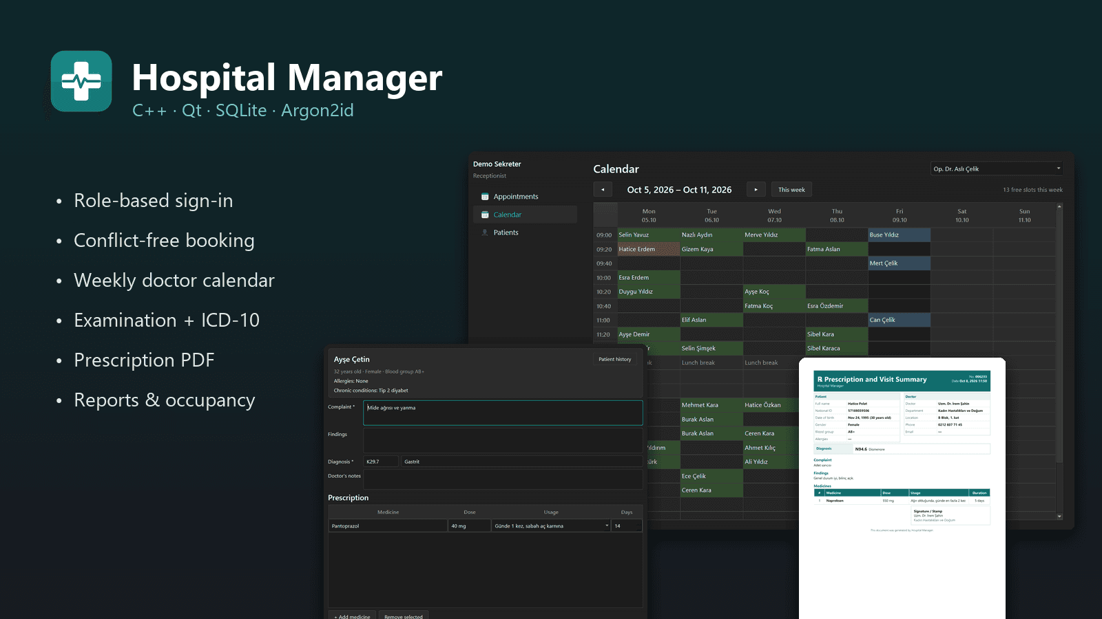Expand the Usage dropdown for Pantoprazol
This screenshot has height=619, width=1102.
(607, 525)
